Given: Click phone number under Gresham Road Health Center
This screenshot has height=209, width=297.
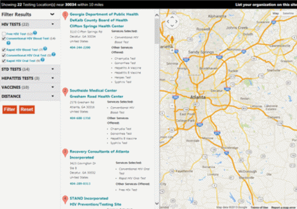Looking at the screenshot, I should pyautogui.click(x=80, y=118).
